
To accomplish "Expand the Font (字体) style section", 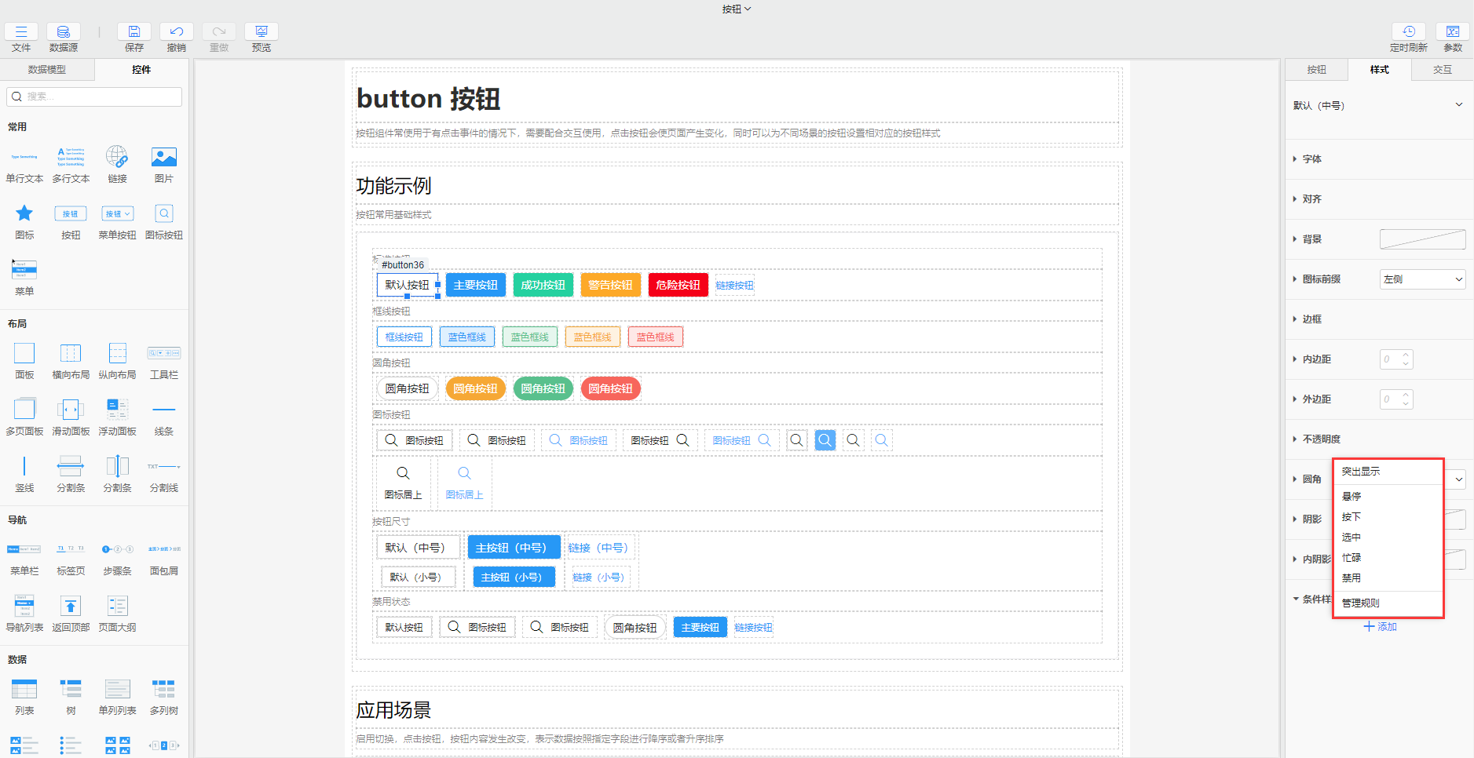I will pyautogui.click(x=1311, y=159).
